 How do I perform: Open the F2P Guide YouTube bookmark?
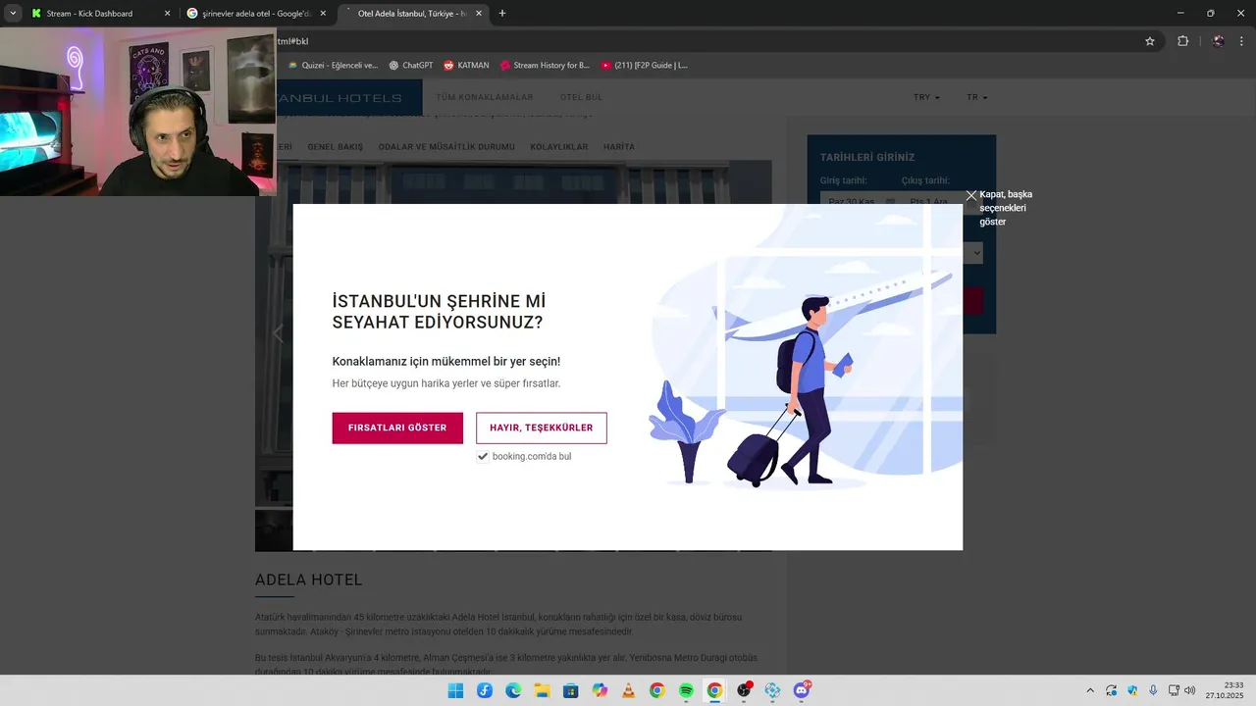tap(645, 66)
